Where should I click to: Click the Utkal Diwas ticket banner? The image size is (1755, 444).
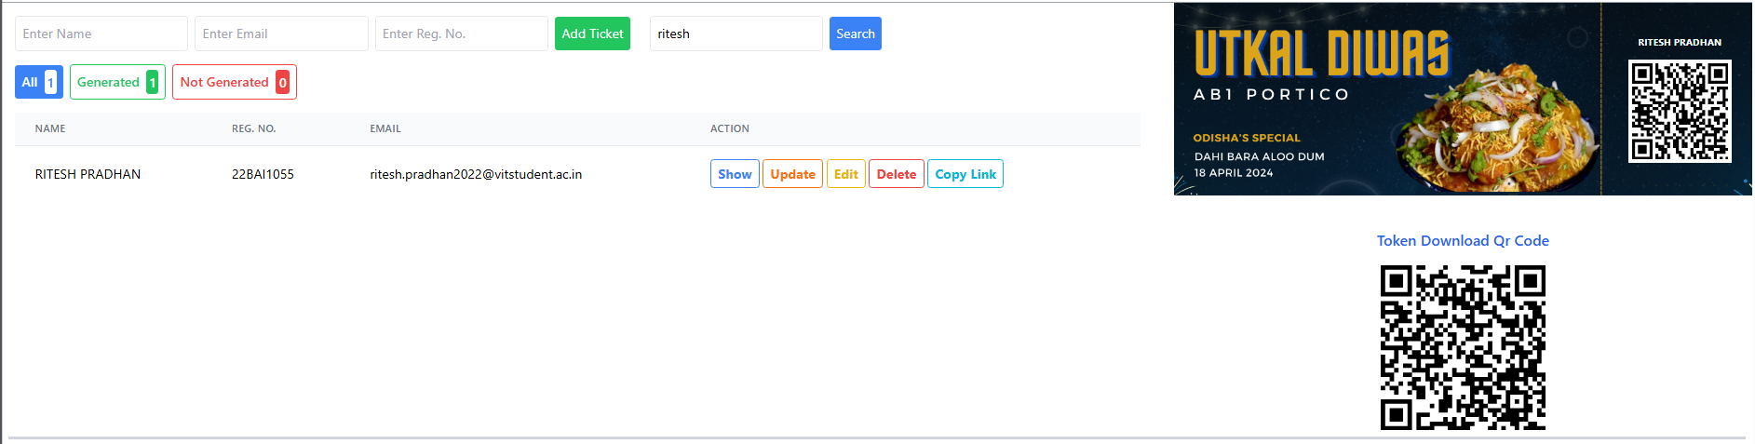point(1463,99)
